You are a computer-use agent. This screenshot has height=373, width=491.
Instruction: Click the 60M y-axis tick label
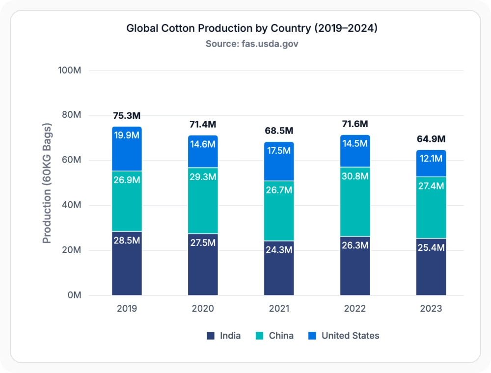point(71,160)
